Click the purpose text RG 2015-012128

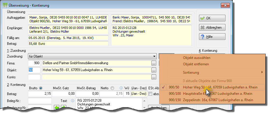[x=152, y=36]
